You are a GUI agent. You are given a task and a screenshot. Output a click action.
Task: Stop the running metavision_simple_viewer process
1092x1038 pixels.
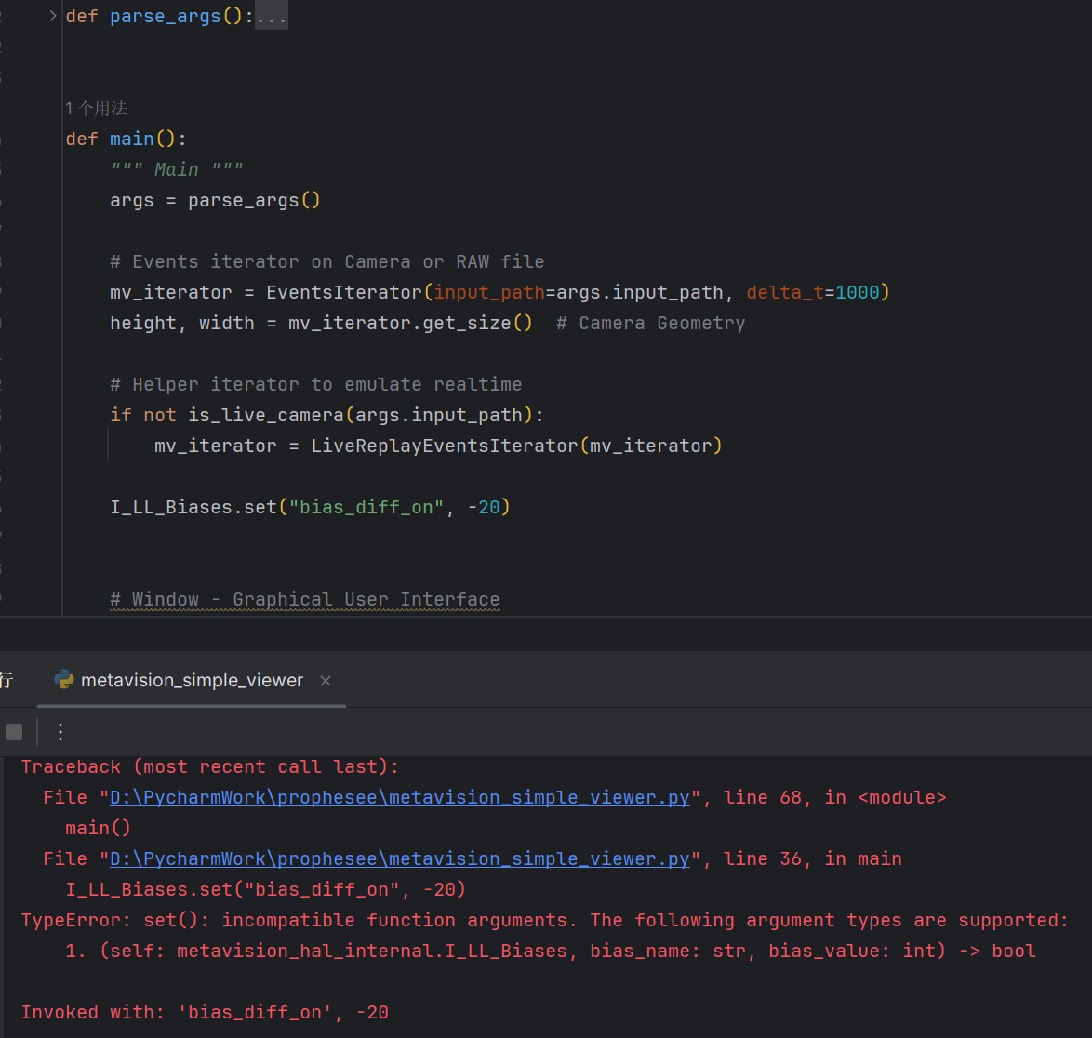pyautogui.click(x=14, y=732)
